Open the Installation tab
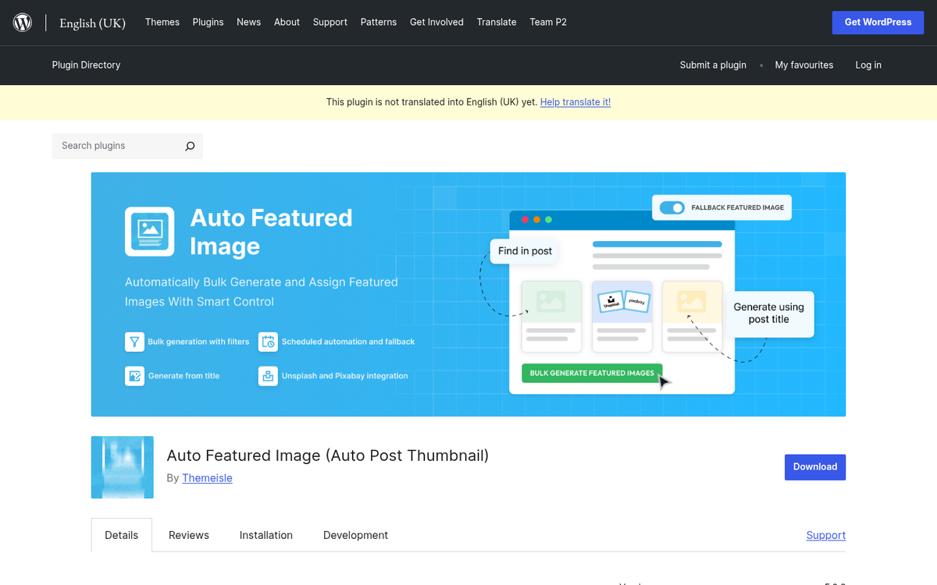The height and width of the screenshot is (585, 937). 265,535
